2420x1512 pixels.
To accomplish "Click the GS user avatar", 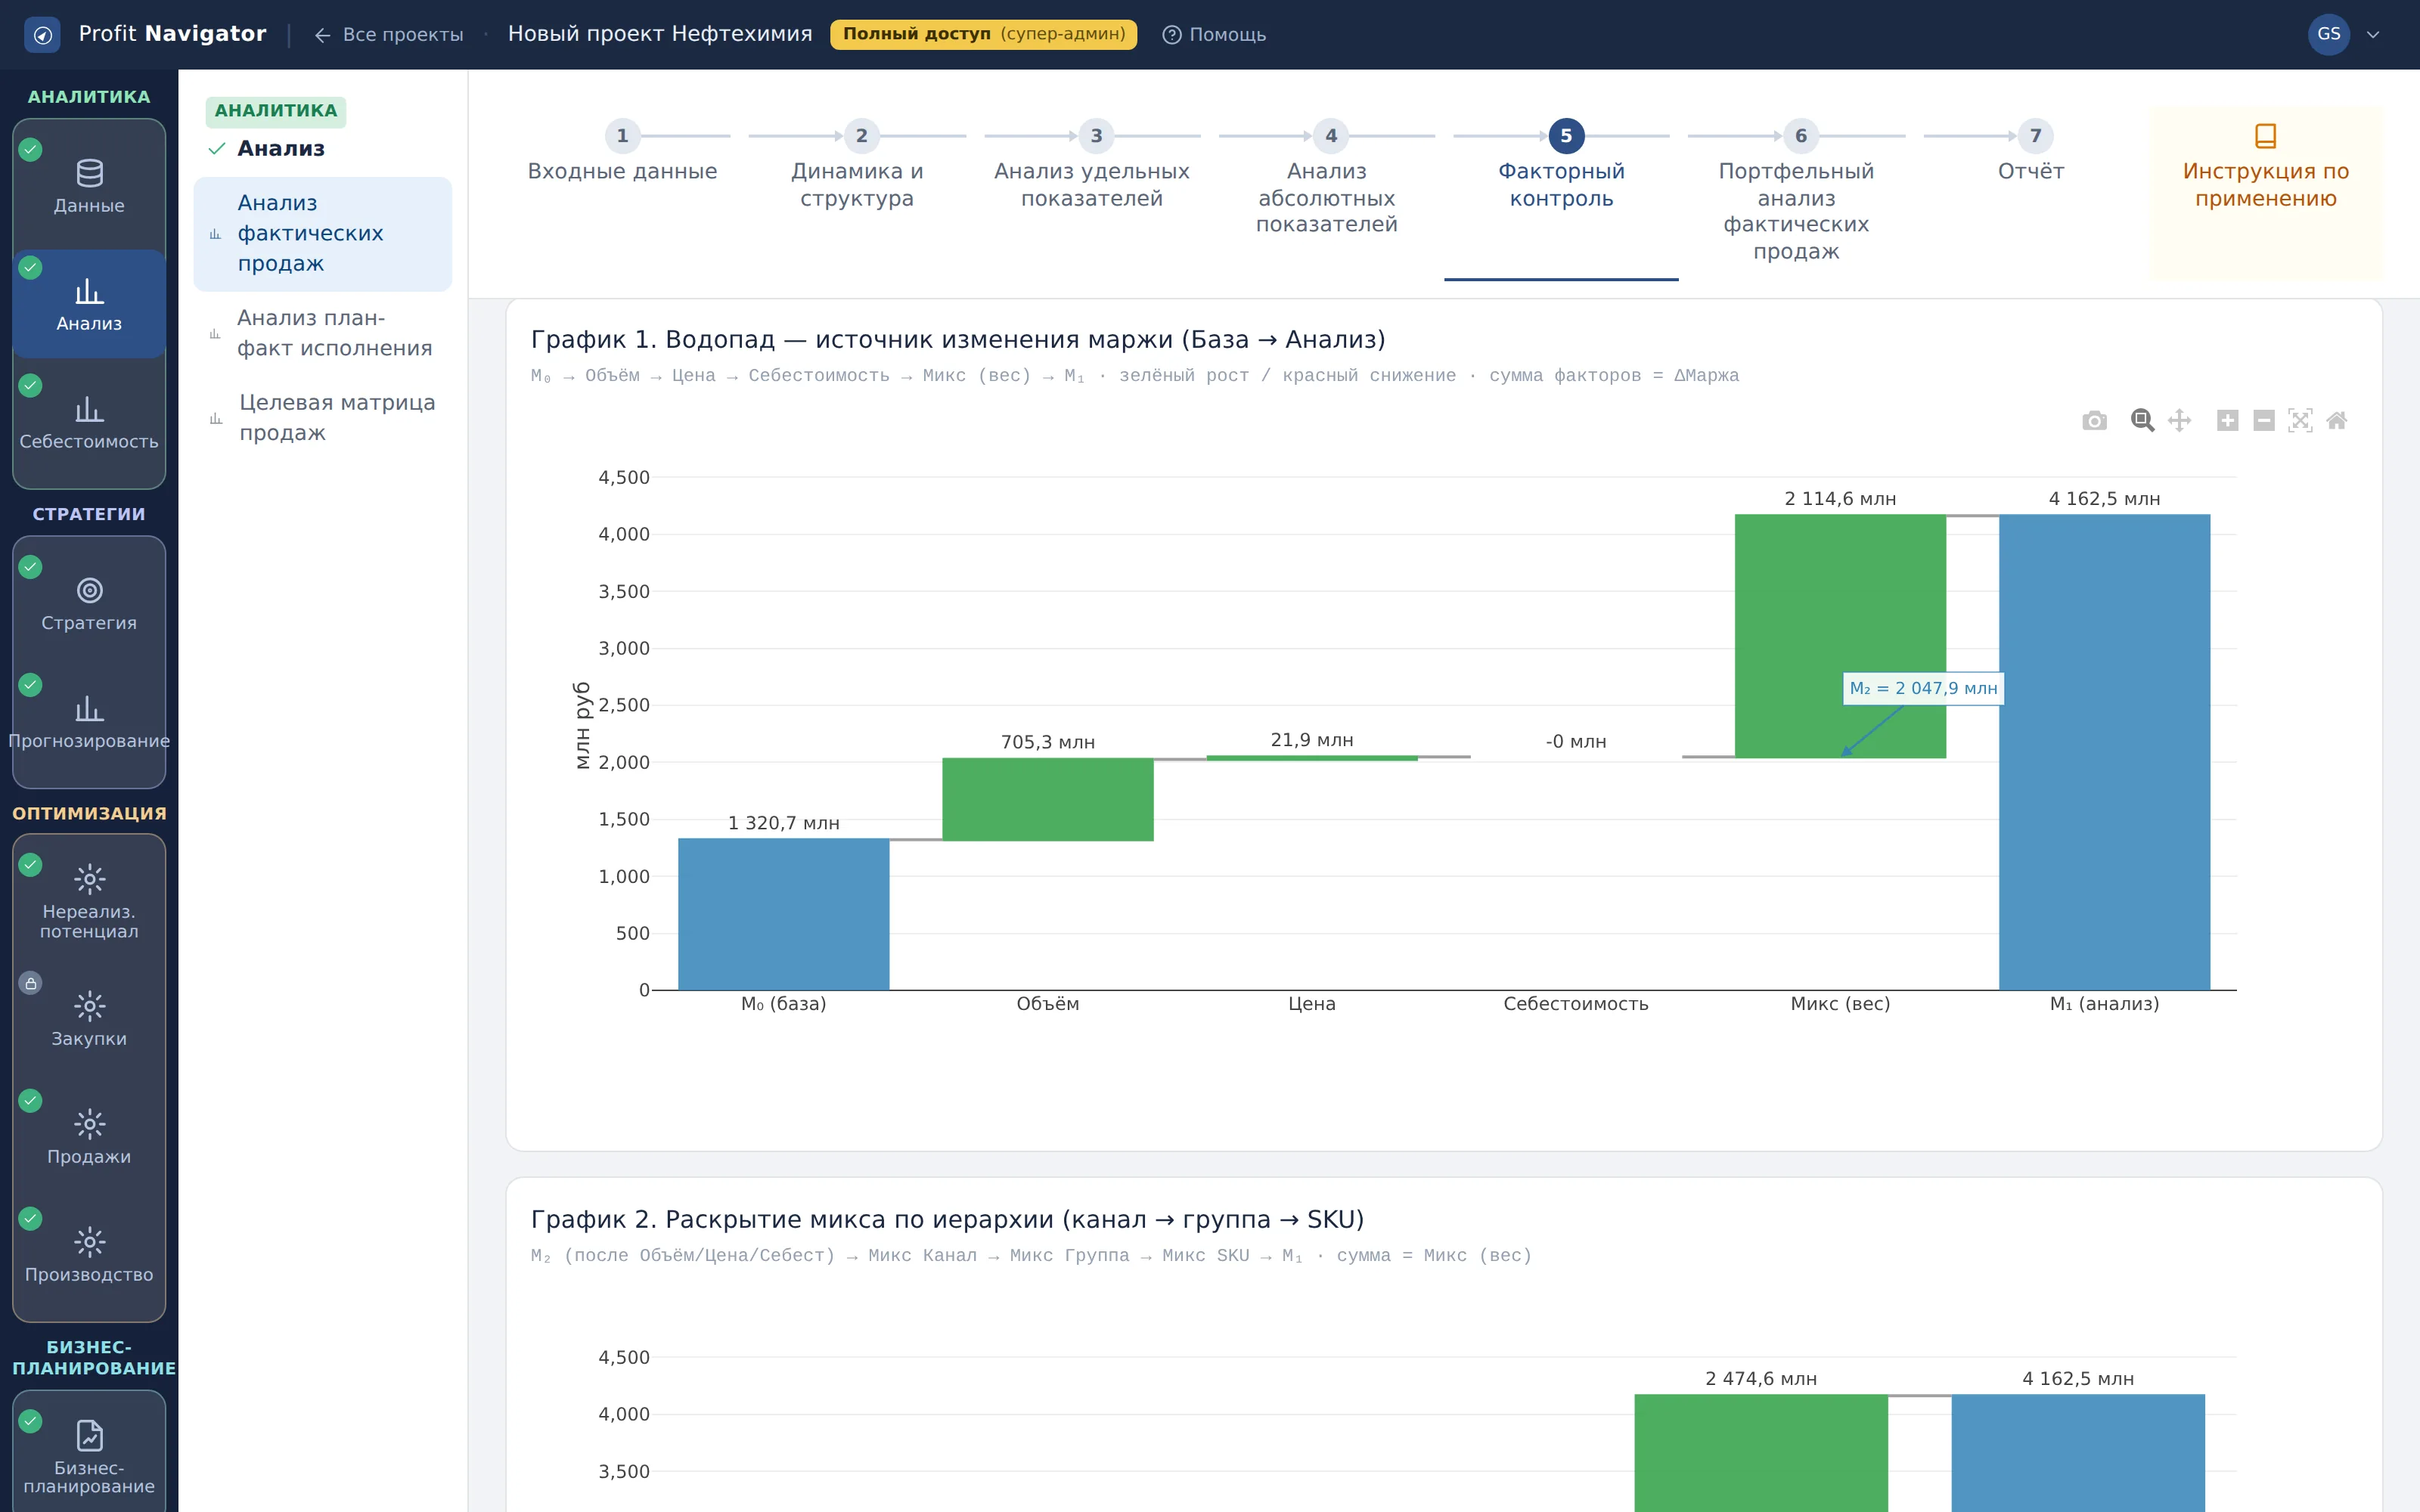I will (2328, 35).
